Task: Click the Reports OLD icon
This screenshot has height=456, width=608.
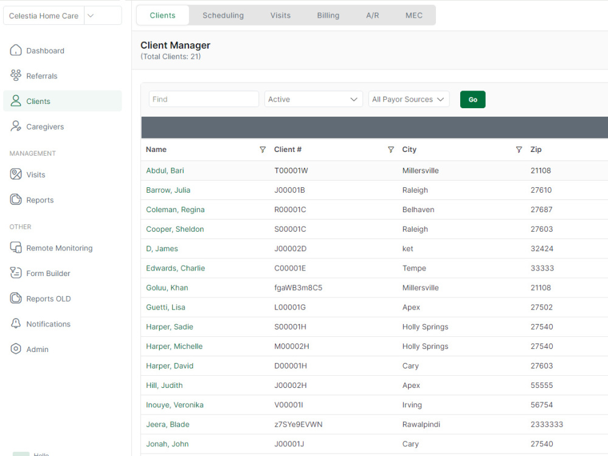Action: tap(16, 298)
